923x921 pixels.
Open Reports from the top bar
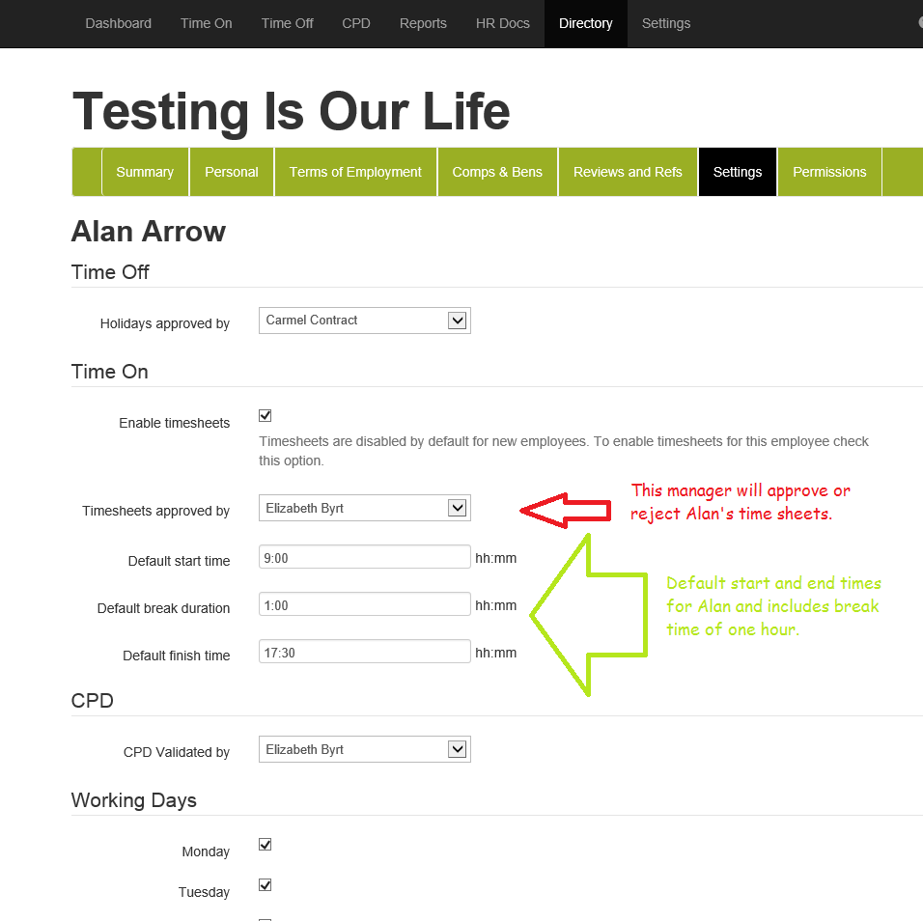tap(423, 23)
